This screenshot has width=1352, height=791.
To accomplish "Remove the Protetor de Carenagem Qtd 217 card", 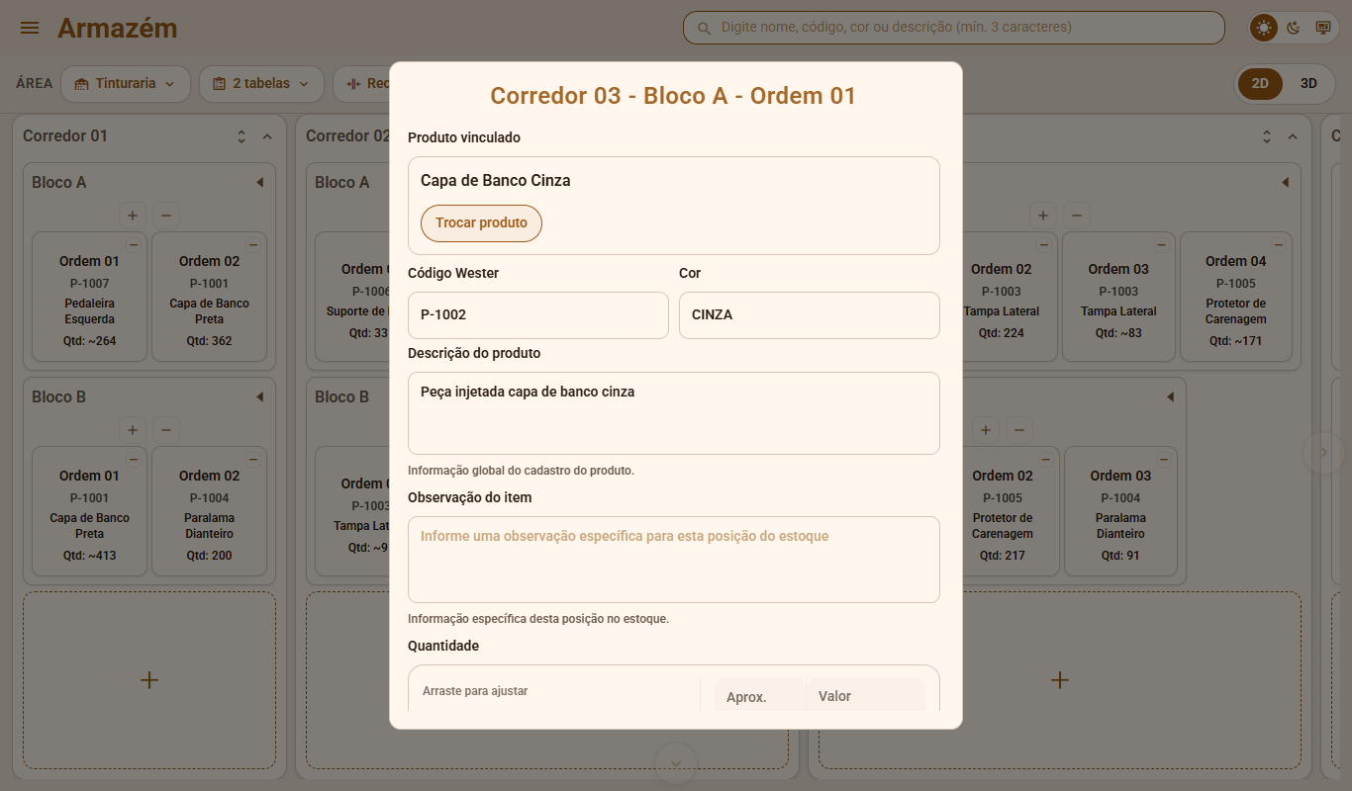I will 1046,459.
